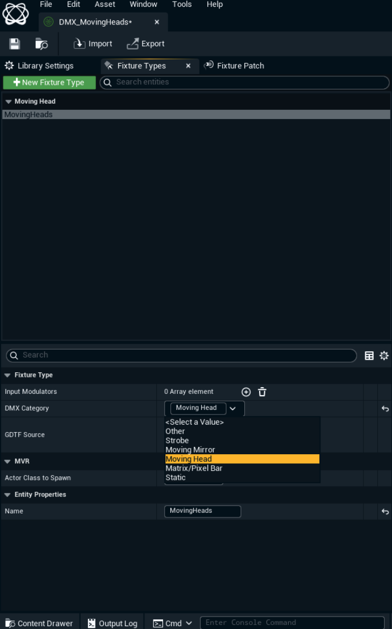Click the Save asset icon
The width and height of the screenshot is (392, 629).
(x=15, y=44)
